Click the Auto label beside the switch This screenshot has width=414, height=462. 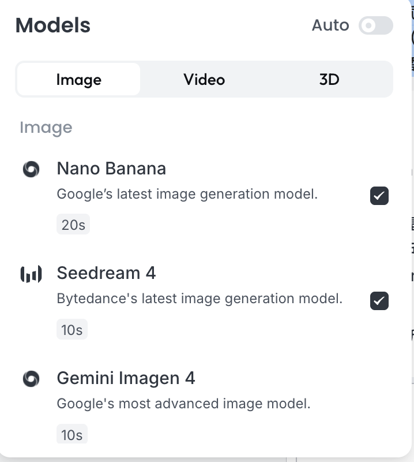click(330, 25)
